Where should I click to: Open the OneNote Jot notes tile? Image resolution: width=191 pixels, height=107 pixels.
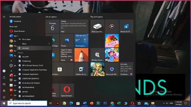point(126,69)
